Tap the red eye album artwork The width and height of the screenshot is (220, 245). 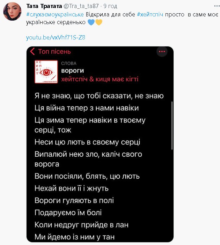46,72
